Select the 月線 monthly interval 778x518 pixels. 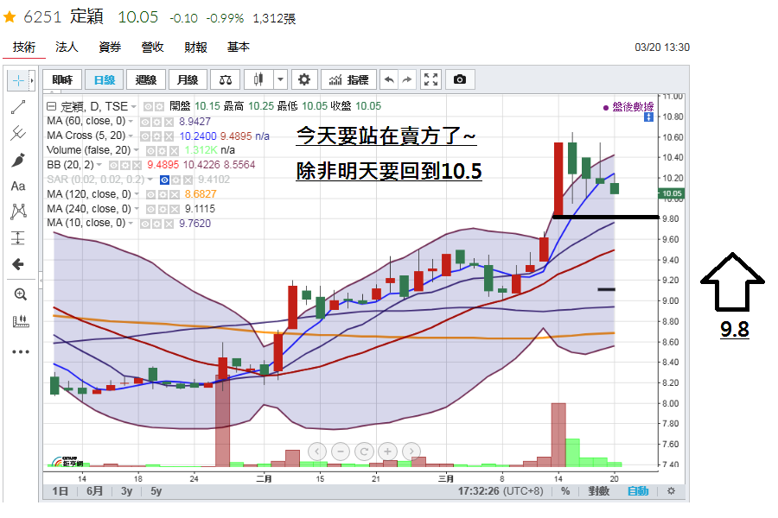(188, 79)
